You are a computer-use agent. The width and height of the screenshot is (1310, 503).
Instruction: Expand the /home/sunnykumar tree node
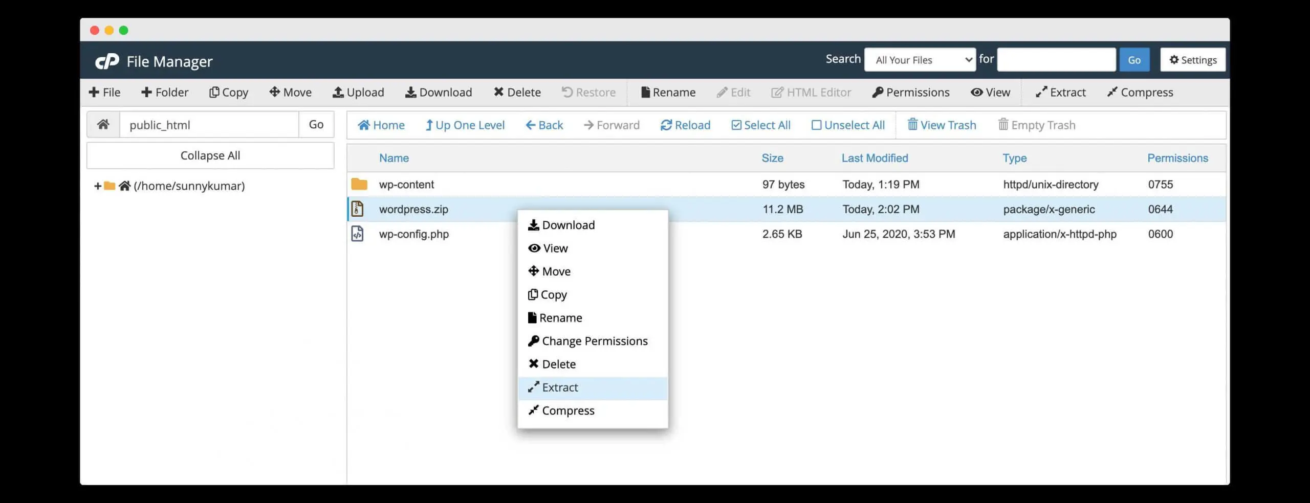tap(97, 186)
